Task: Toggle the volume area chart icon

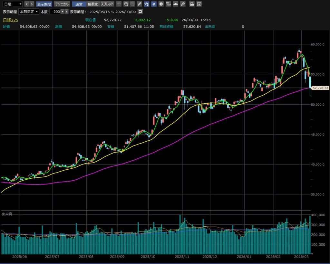Action: pyautogui.click(x=176, y=4)
